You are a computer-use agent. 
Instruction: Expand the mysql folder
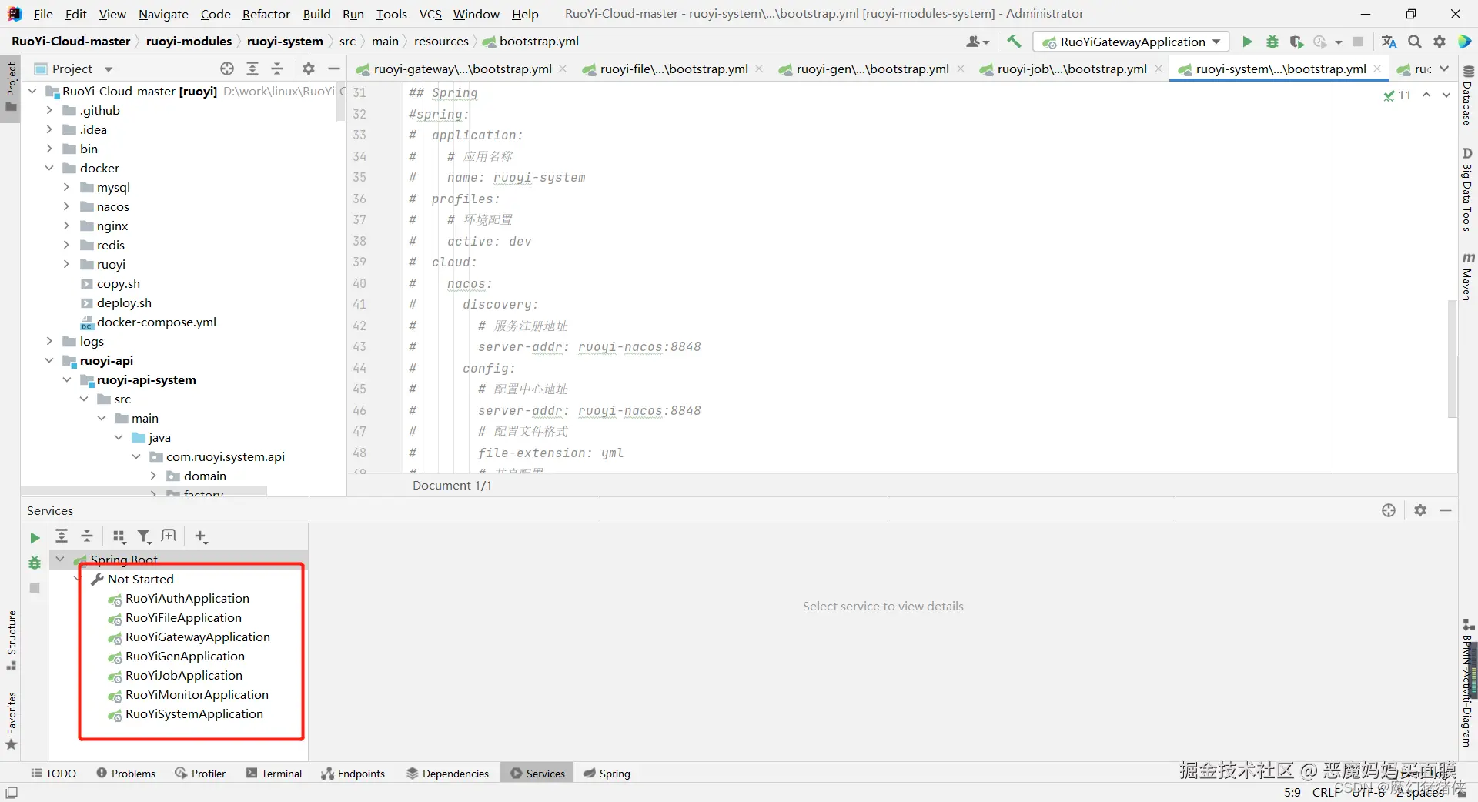(66, 187)
